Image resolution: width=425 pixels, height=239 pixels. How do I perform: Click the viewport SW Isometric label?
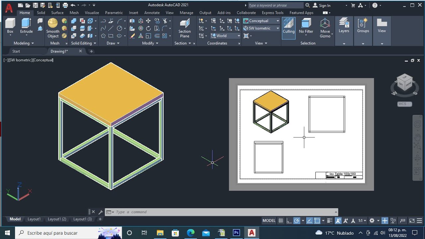(20, 60)
